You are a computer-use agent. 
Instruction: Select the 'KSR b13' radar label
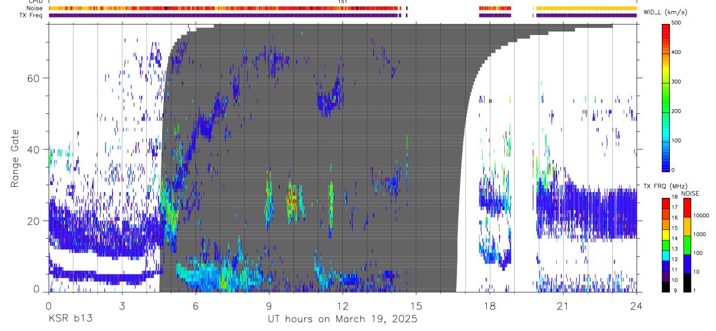69,319
